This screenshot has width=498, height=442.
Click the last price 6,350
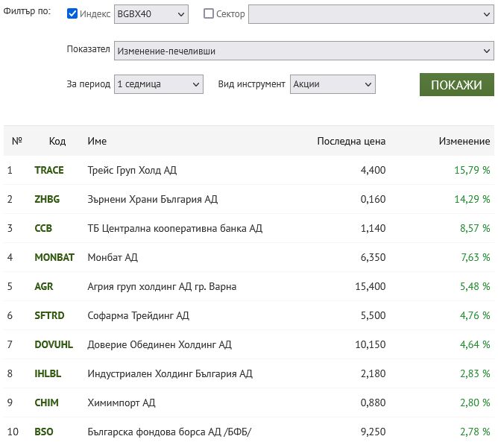[373, 257]
